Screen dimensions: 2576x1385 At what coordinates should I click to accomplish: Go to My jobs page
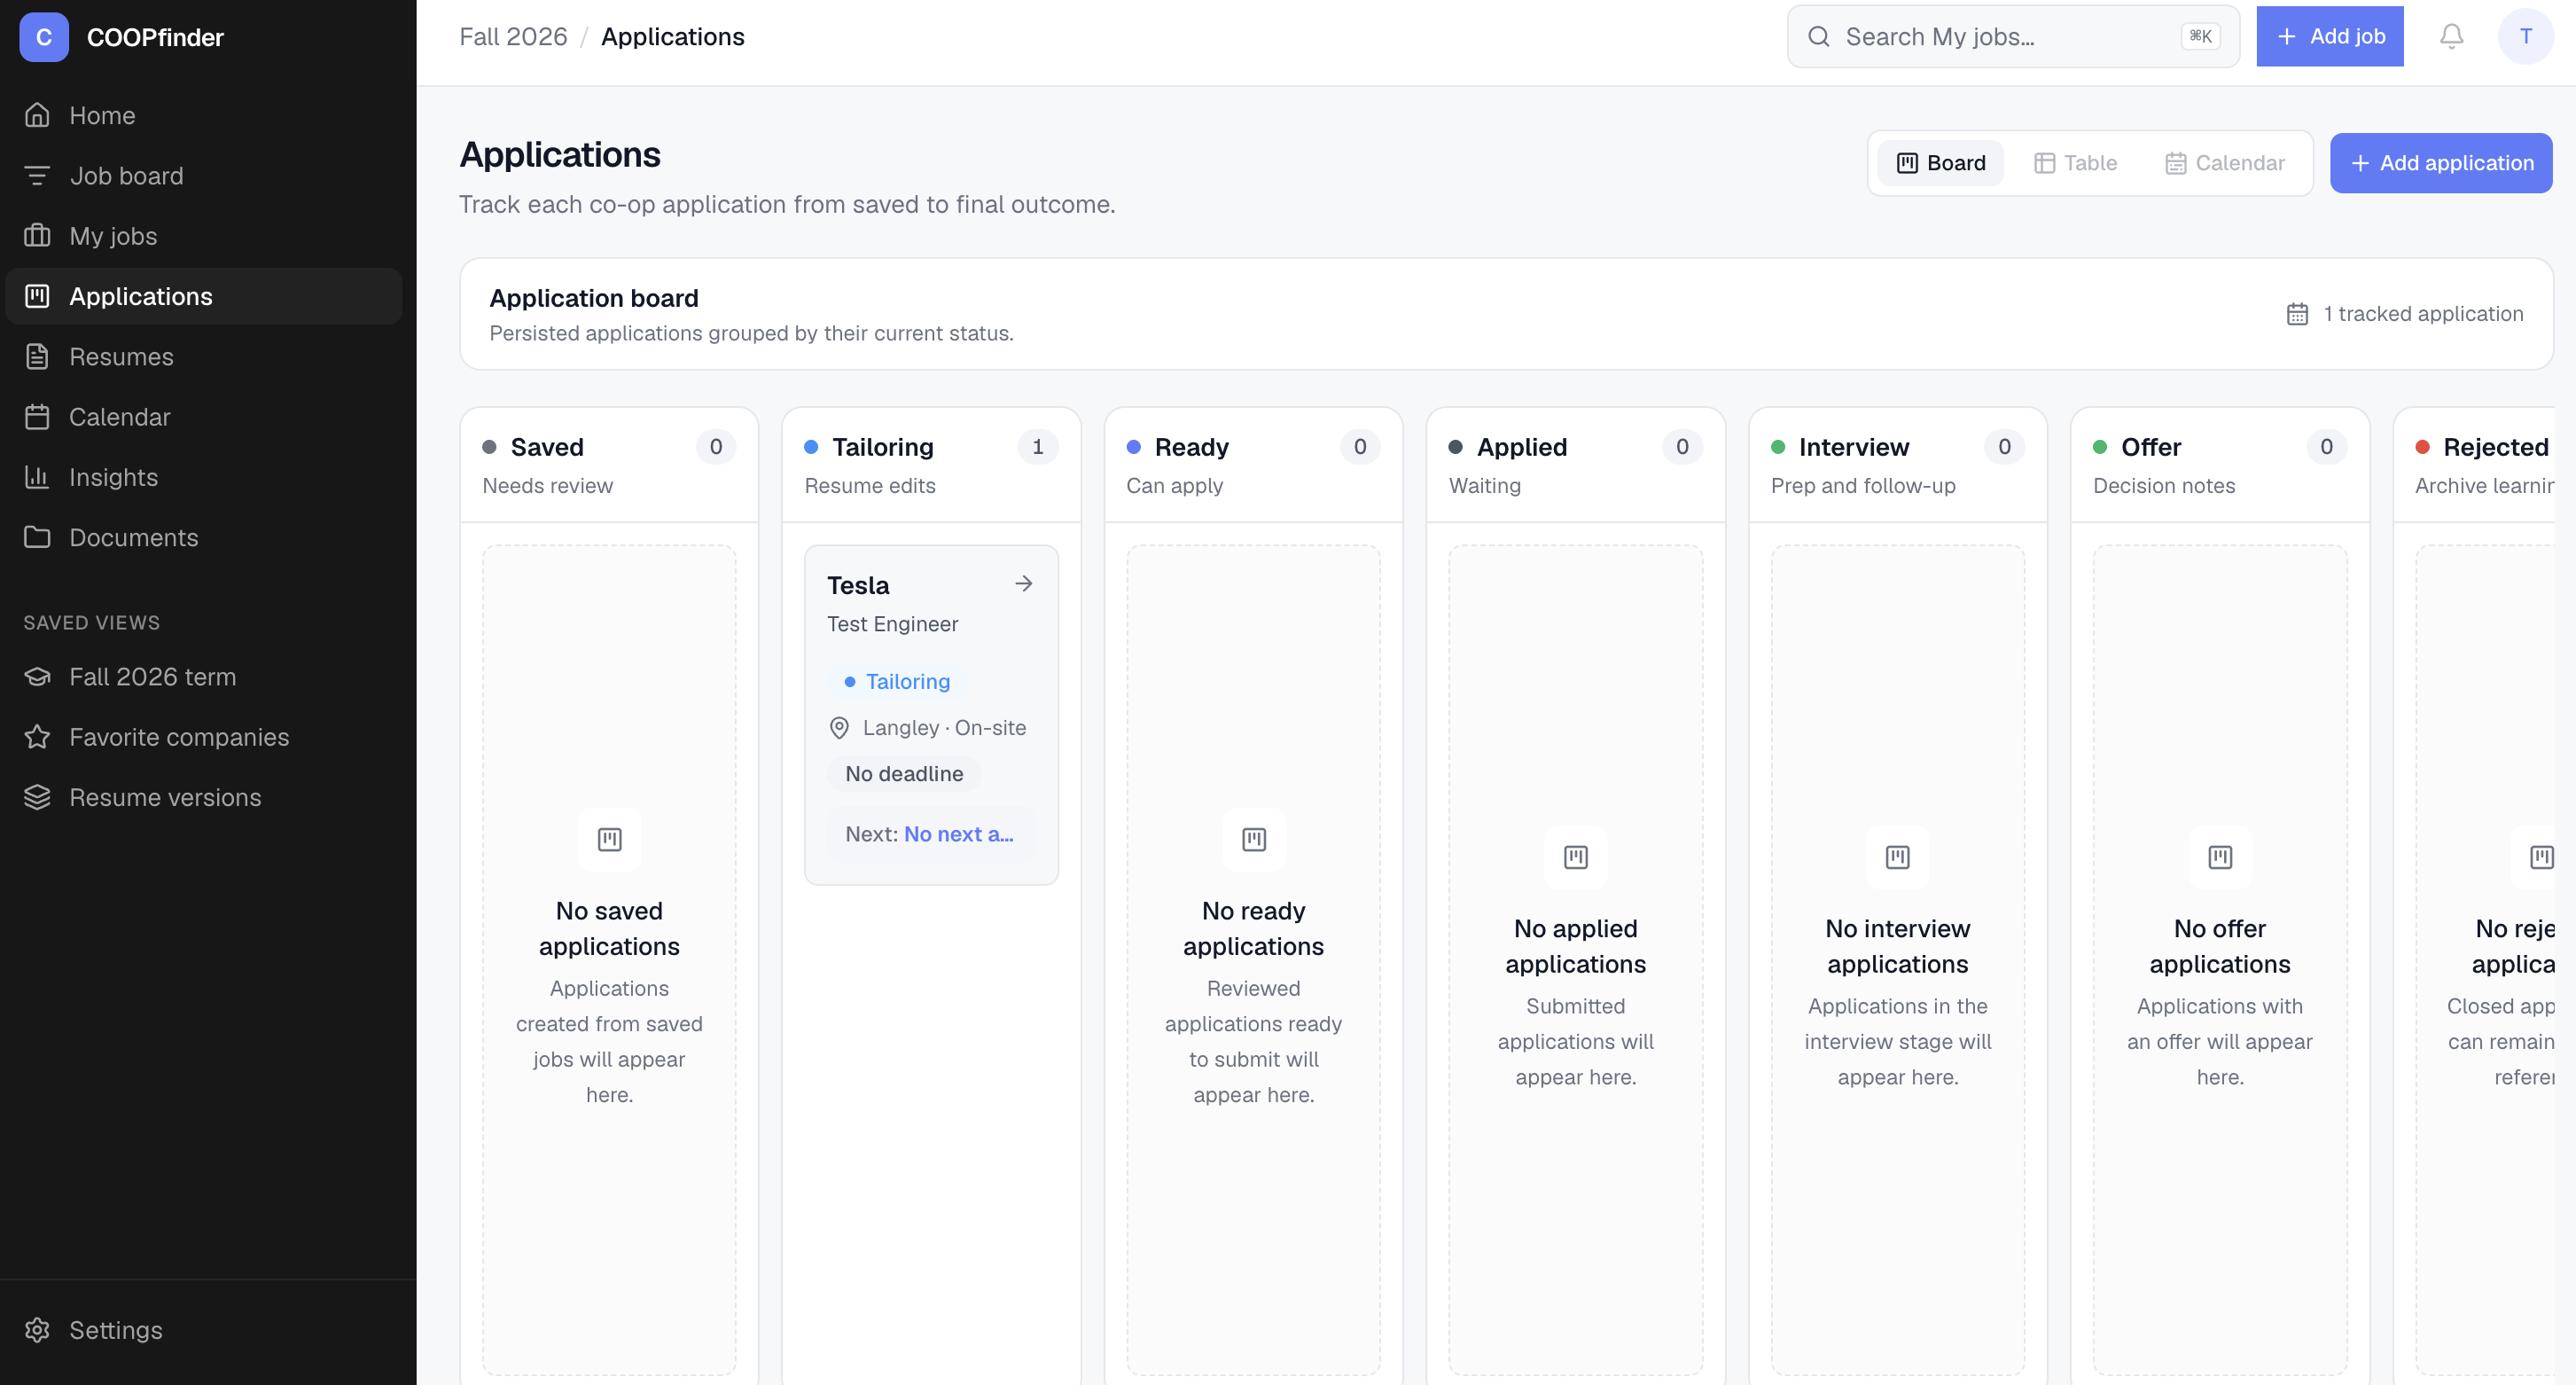tap(204, 236)
